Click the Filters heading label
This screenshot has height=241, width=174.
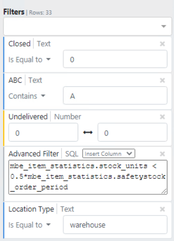tap(14, 12)
